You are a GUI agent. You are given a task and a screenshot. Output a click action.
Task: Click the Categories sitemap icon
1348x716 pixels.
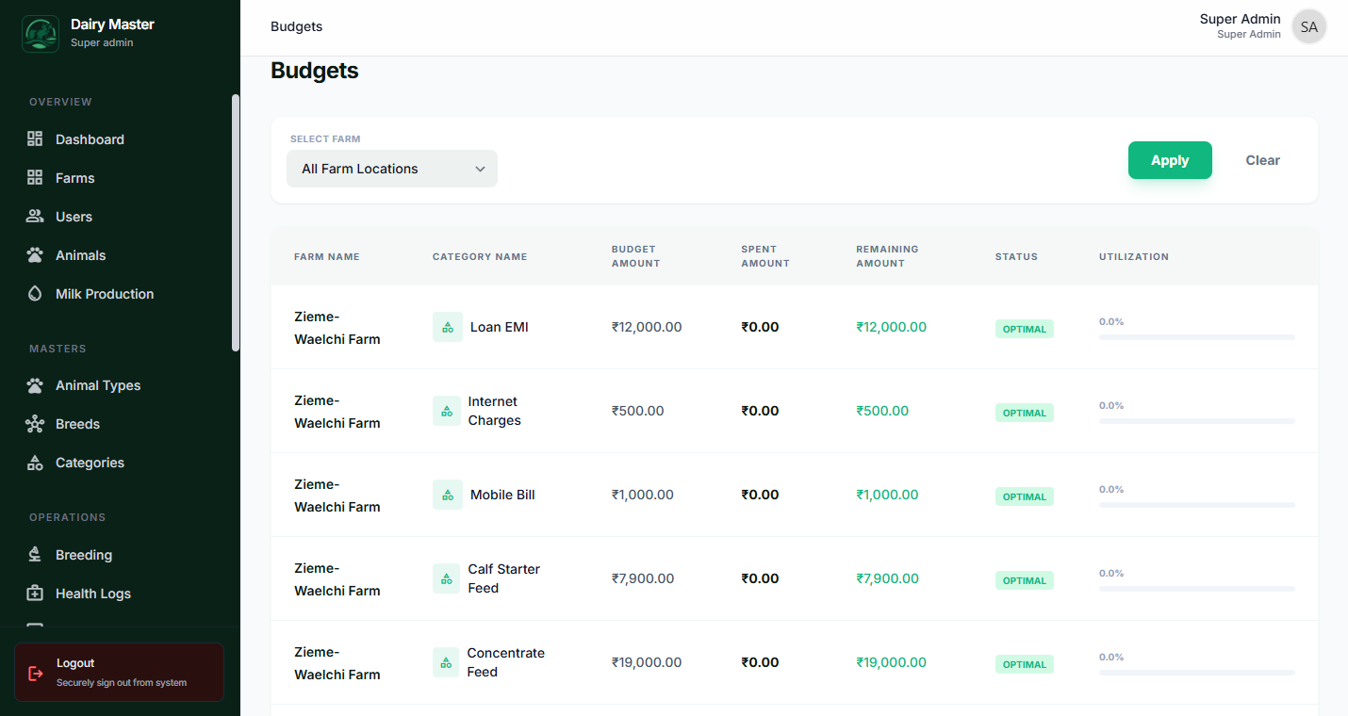click(x=35, y=462)
